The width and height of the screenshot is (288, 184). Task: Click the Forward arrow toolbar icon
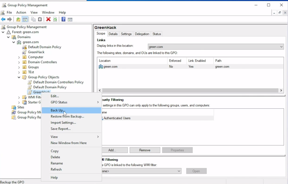(x=9, y=19)
